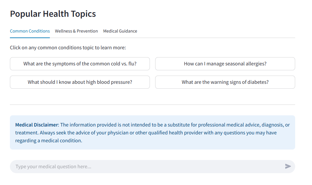The width and height of the screenshot is (312, 185).
Task: Click the blue underline beneath Common Conditions
Action: pyautogui.click(x=30, y=37)
